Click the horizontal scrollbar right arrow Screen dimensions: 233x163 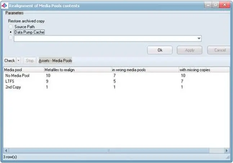[227, 150]
